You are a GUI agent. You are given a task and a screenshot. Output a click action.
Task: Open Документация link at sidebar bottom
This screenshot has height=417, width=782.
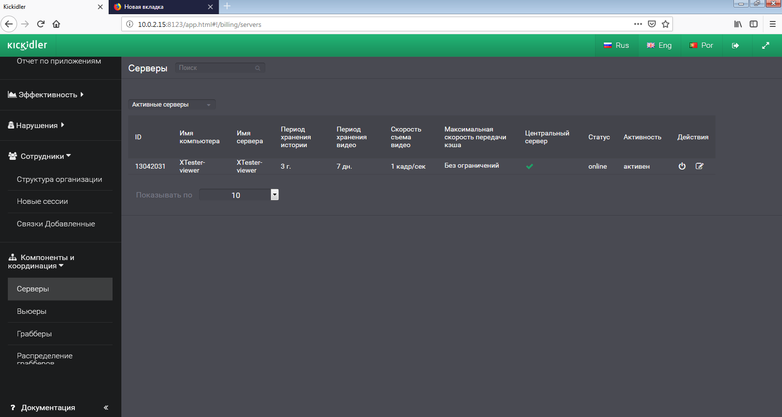coord(48,408)
